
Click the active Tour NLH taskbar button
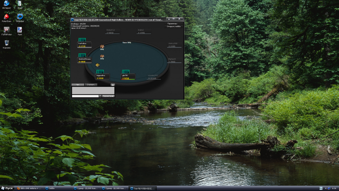click(x=142, y=189)
